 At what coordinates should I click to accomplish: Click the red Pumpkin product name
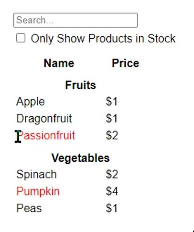tap(38, 191)
